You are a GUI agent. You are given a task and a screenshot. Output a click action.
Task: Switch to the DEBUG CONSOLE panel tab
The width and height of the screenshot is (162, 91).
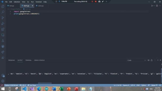(x=39, y=60)
